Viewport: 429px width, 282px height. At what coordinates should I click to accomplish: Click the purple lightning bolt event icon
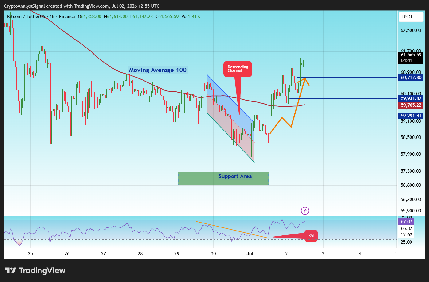[305, 211]
